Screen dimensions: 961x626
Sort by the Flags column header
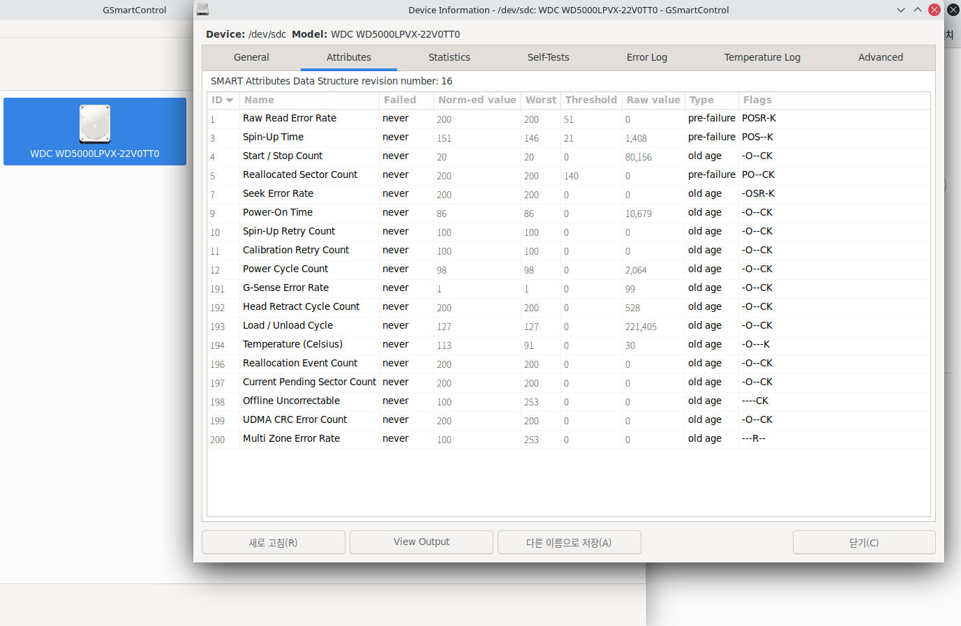pyautogui.click(x=834, y=100)
